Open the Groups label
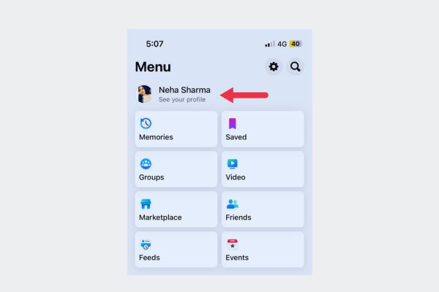This screenshot has width=439, height=292. click(x=151, y=177)
